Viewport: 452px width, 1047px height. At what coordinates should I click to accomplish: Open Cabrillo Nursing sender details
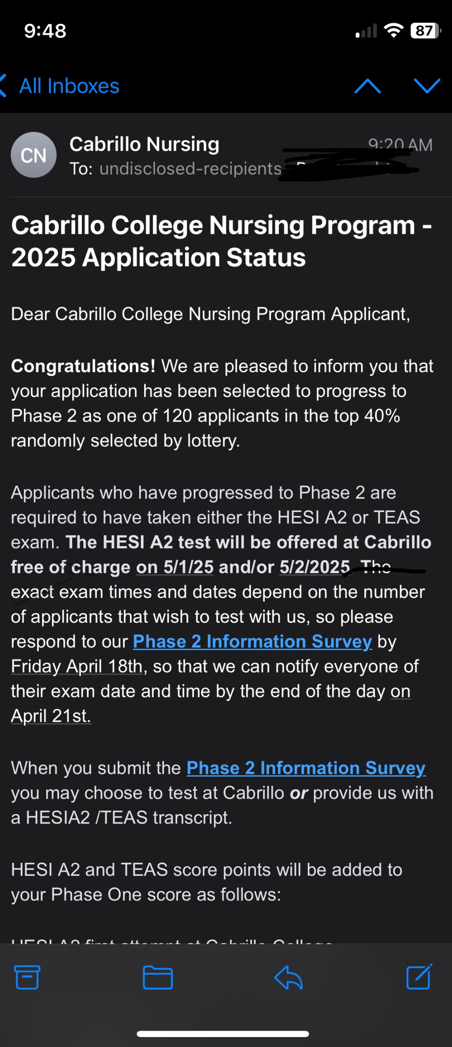pyautogui.click(x=144, y=144)
